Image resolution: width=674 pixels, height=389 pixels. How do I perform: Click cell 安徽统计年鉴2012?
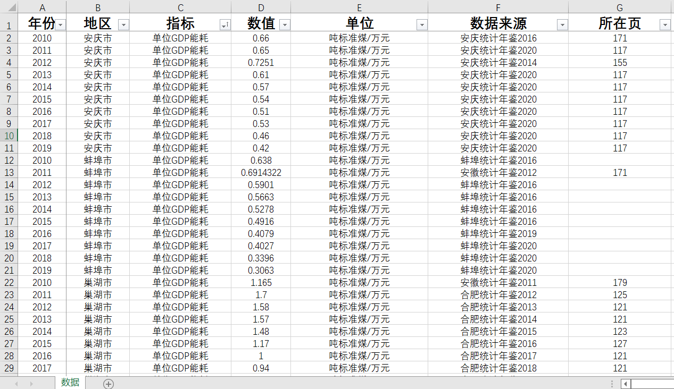pos(498,172)
